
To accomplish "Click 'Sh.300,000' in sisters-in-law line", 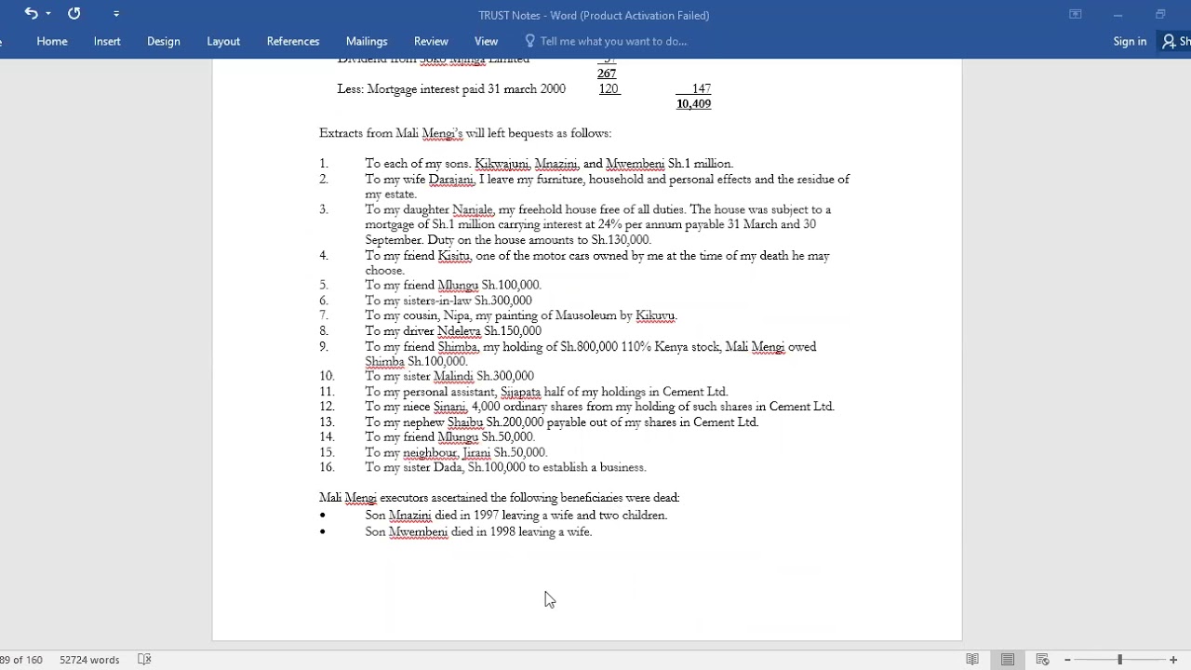I will click(503, 301).
